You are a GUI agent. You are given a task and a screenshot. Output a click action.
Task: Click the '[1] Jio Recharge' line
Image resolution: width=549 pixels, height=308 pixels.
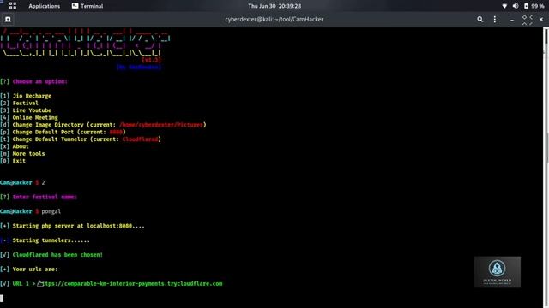coord(26,96)
